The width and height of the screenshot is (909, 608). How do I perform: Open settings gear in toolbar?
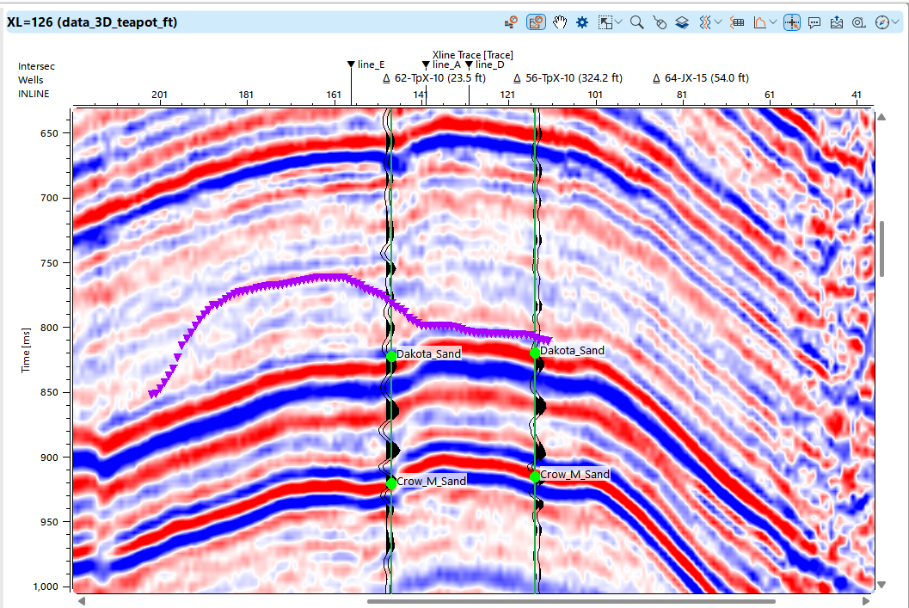[x=582, y=22]
